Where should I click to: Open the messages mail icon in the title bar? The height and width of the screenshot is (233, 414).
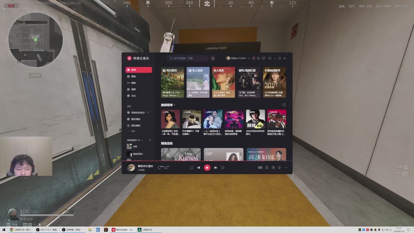coord(254,58)
